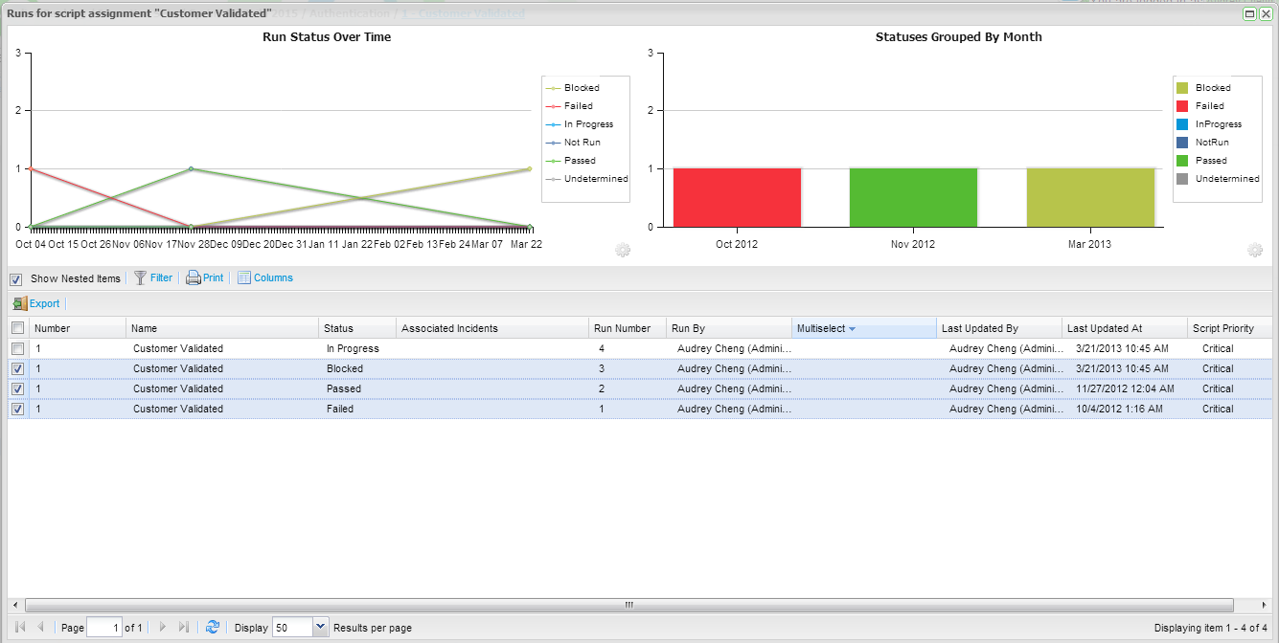Image resolution: width=1279 pixels, height=643 pixels.
Task: Click the page number input field
Action: point(103,628)
